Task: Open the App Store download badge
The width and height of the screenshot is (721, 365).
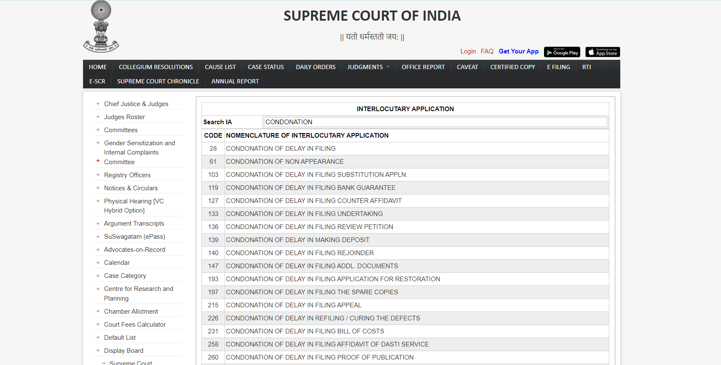Action: point(602,52)
